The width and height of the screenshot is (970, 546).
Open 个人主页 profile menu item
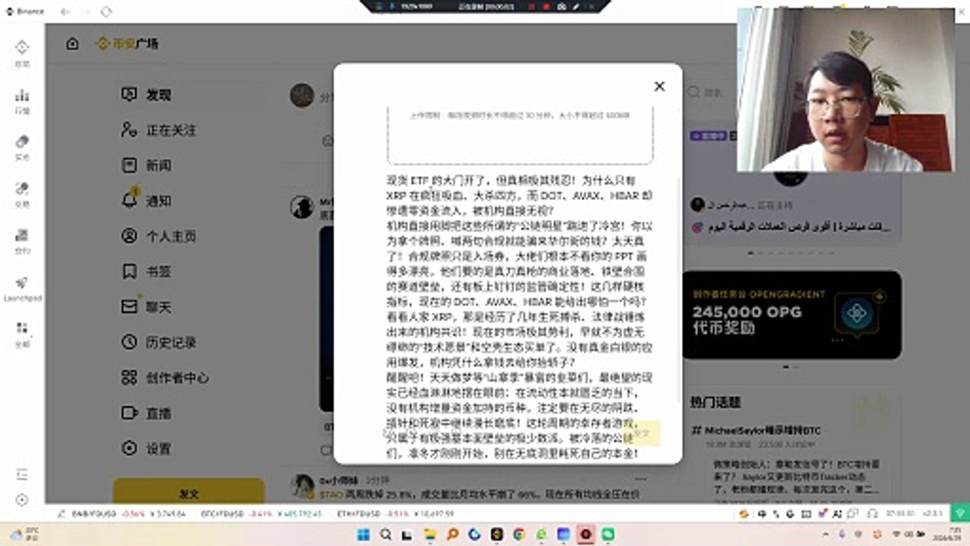click(x=189, y=236)
